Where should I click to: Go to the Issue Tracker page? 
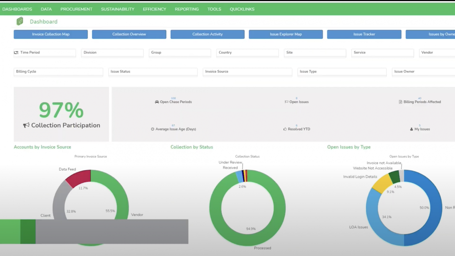(364, 34)
